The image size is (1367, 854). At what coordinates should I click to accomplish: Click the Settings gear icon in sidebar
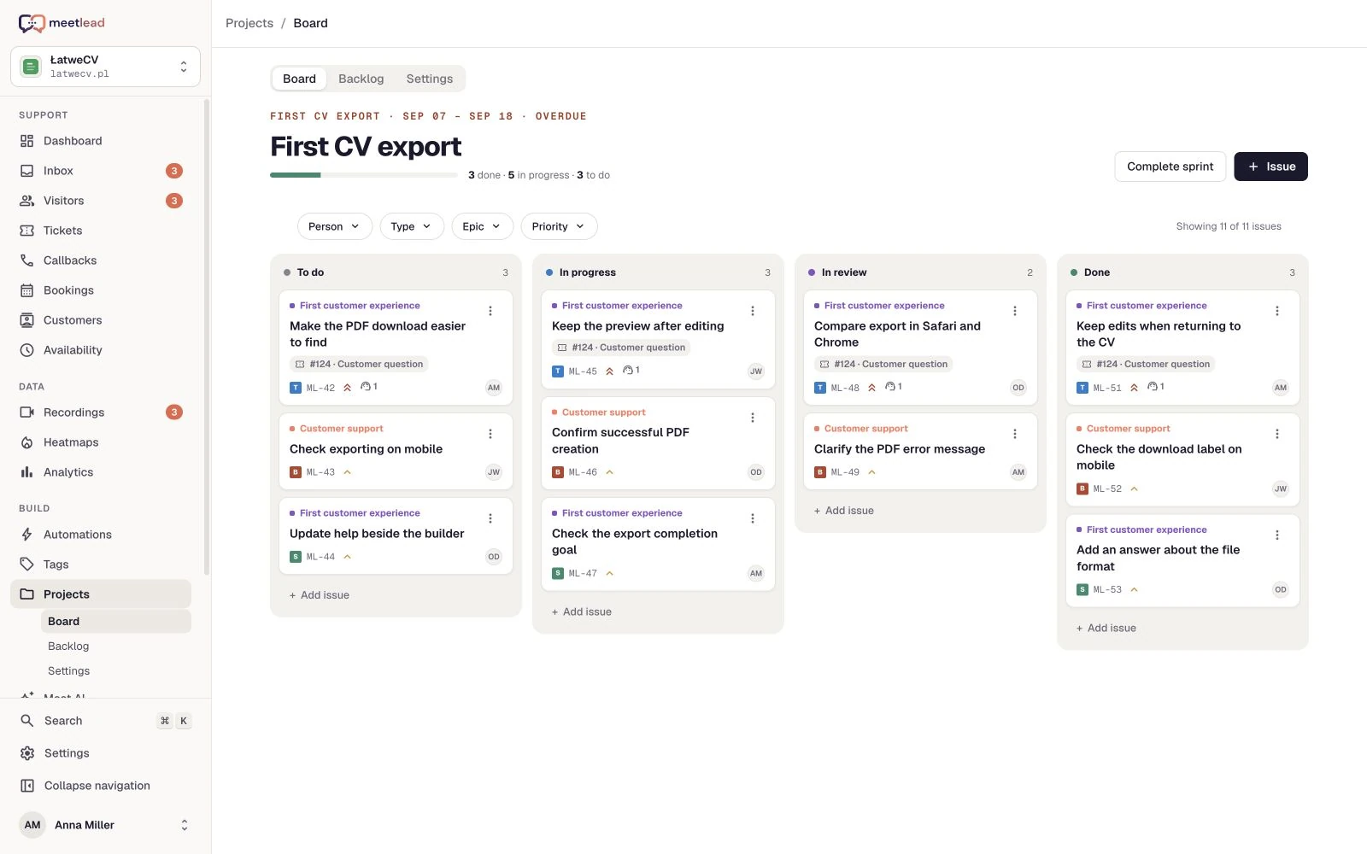click(27, 753)
